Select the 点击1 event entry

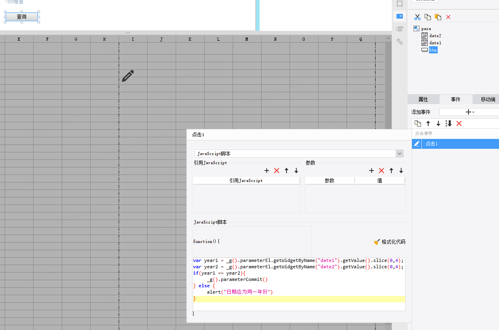coord(455,144)
